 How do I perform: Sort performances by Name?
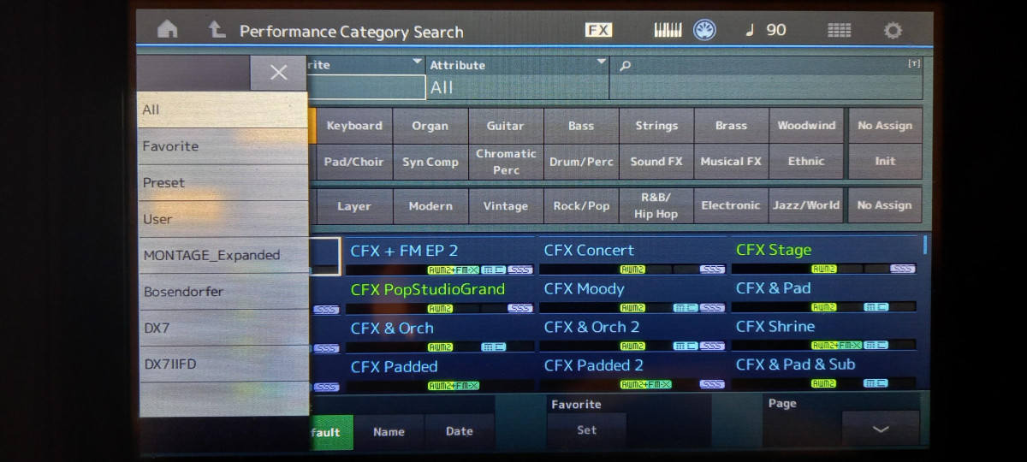(389, 431)
